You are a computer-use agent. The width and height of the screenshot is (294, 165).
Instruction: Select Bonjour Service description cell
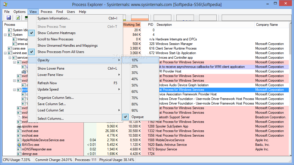[166, 149]
